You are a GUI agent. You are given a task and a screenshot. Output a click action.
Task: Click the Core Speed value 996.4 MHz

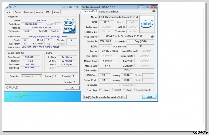(x=30, y=57)
